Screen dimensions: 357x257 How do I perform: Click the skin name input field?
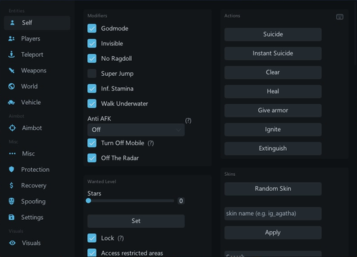pos(273,214)
